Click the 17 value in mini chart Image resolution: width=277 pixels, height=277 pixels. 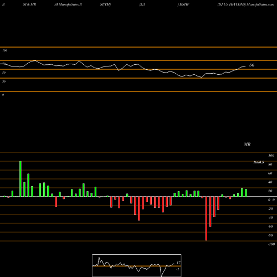(x=178, y=263)
